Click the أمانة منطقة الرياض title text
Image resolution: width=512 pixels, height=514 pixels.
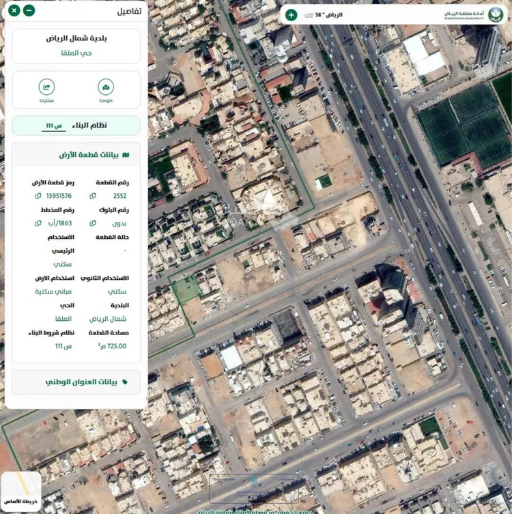pyautogui.click(x=464, y=14)
